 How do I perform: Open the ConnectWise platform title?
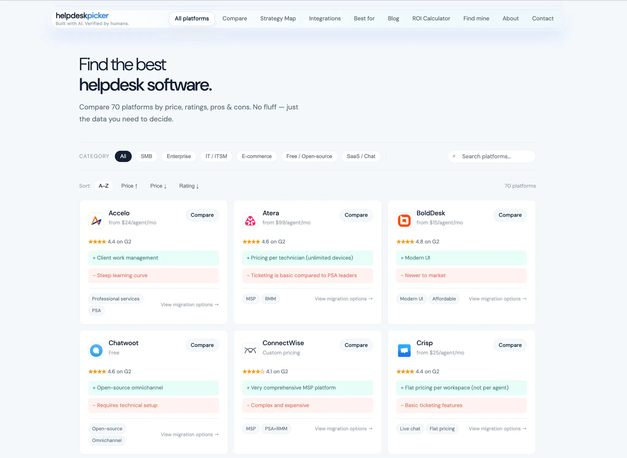point(283,343)
